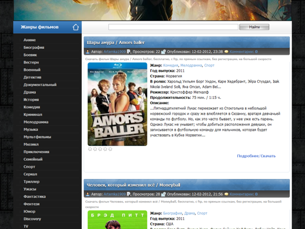This screenshot has width=305, height=229.
Task: Click the views page icon in Amors baller post
Action: [129, 52]
